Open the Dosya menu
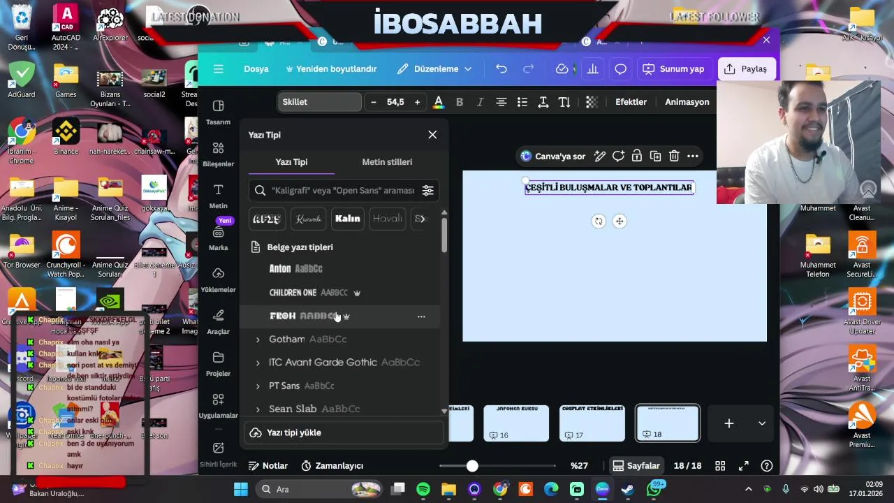Viewport: 894px width, 503px height. [x=256, y=68]
